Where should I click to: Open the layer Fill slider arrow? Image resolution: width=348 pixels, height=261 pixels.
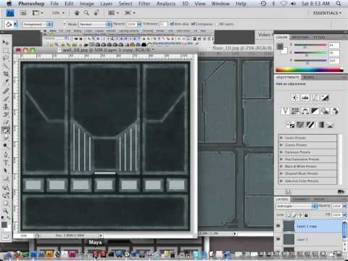(344, 215)
